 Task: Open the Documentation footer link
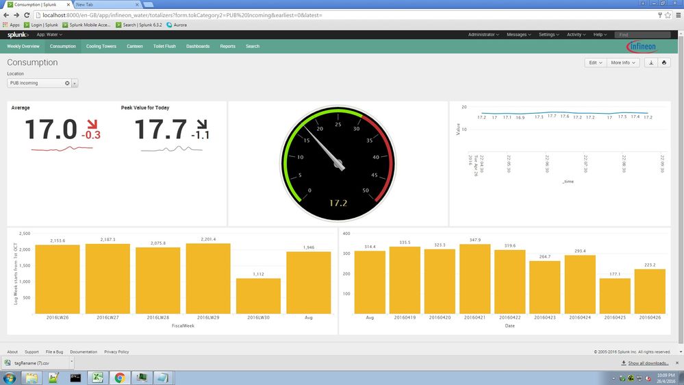point(84,351)
